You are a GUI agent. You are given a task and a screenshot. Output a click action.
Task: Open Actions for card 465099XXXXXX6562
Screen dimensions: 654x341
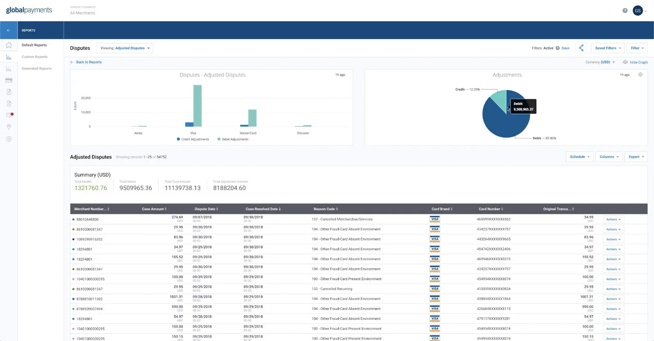click(614, 219)
